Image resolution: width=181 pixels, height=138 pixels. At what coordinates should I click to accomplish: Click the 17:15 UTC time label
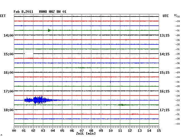coord(165,110)
